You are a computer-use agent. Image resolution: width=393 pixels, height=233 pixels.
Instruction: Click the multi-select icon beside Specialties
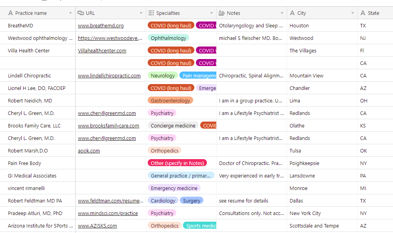pos(151,13)
